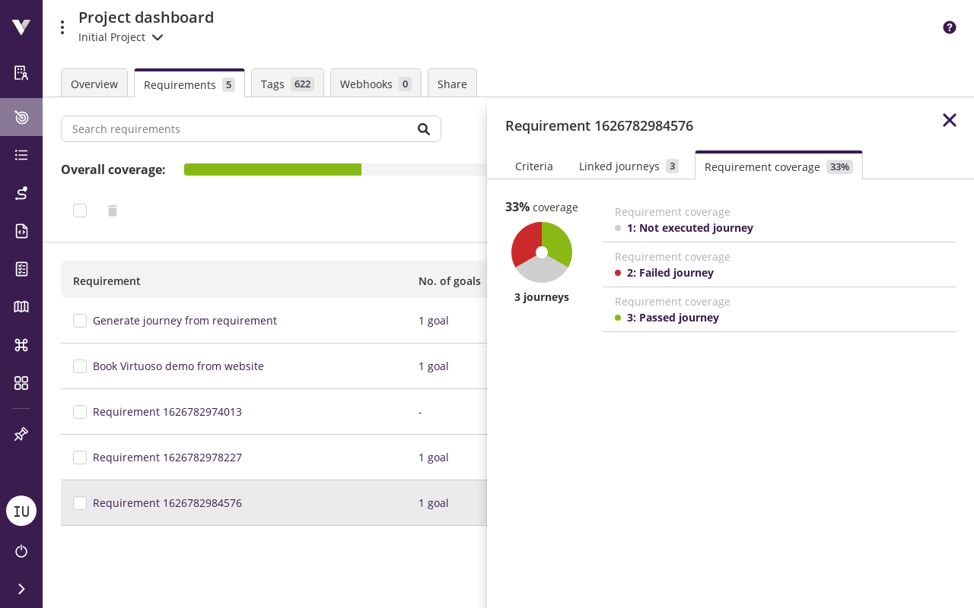Open the map icon in sidebar
974x608 pixels.
pos(21,307)
